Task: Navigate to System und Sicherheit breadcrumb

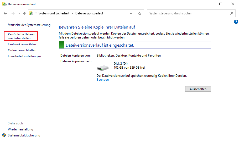Action: (x=54, y=13)
